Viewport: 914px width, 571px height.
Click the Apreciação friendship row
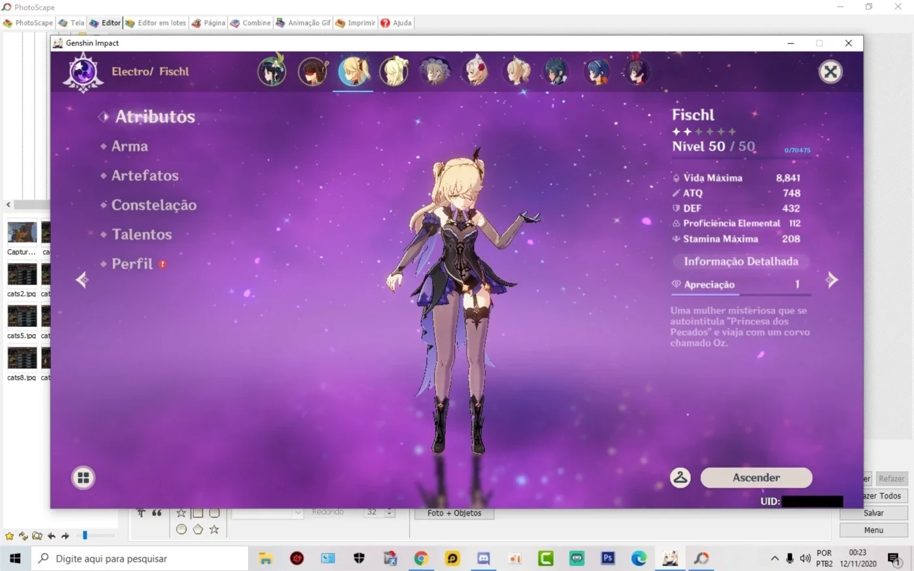(x=741, y=285)
